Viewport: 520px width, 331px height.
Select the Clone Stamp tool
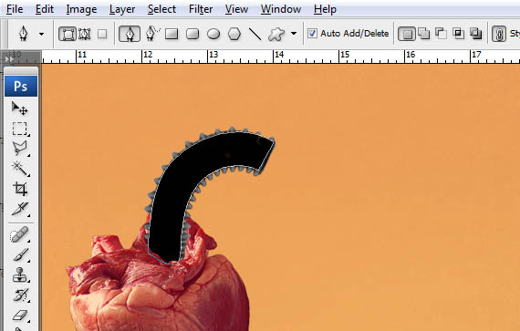[20, 275]
